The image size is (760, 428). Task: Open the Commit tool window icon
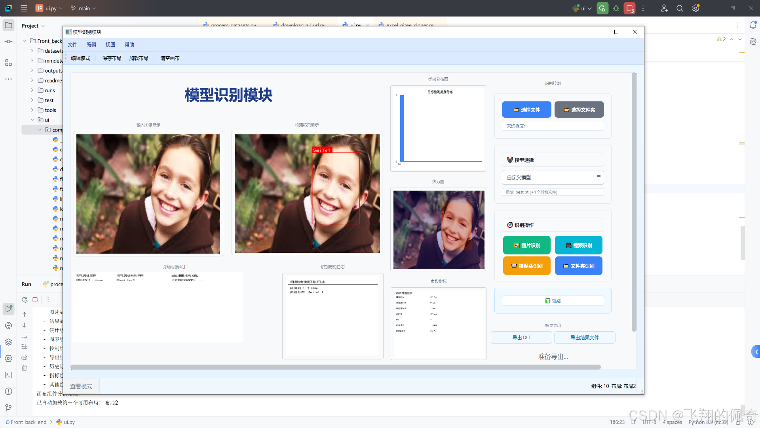[8, 41]
